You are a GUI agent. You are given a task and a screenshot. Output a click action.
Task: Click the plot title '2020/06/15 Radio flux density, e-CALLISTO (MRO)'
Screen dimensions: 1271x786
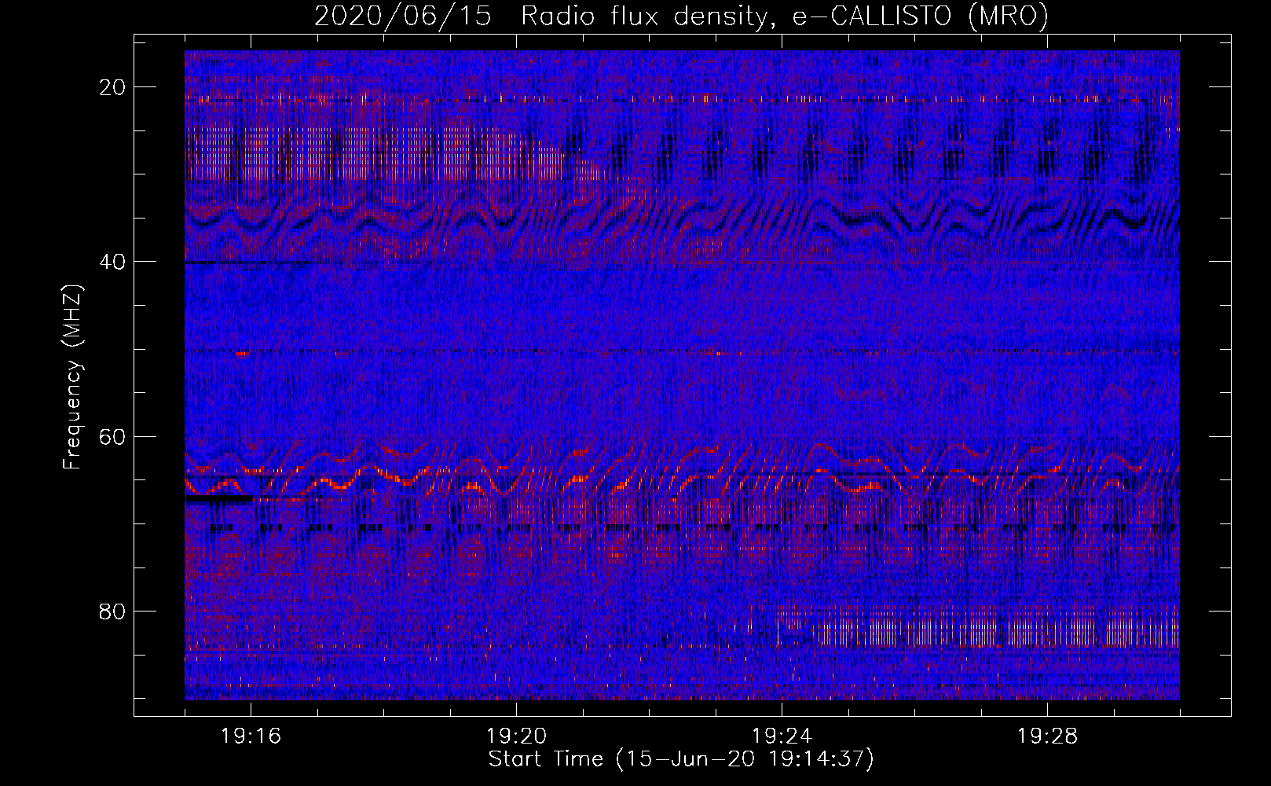point(681,17)
